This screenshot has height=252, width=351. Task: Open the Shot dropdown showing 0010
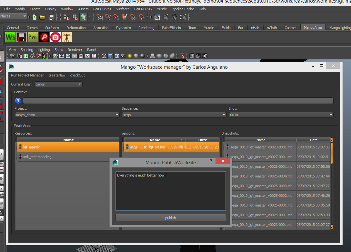pos(281,115)
